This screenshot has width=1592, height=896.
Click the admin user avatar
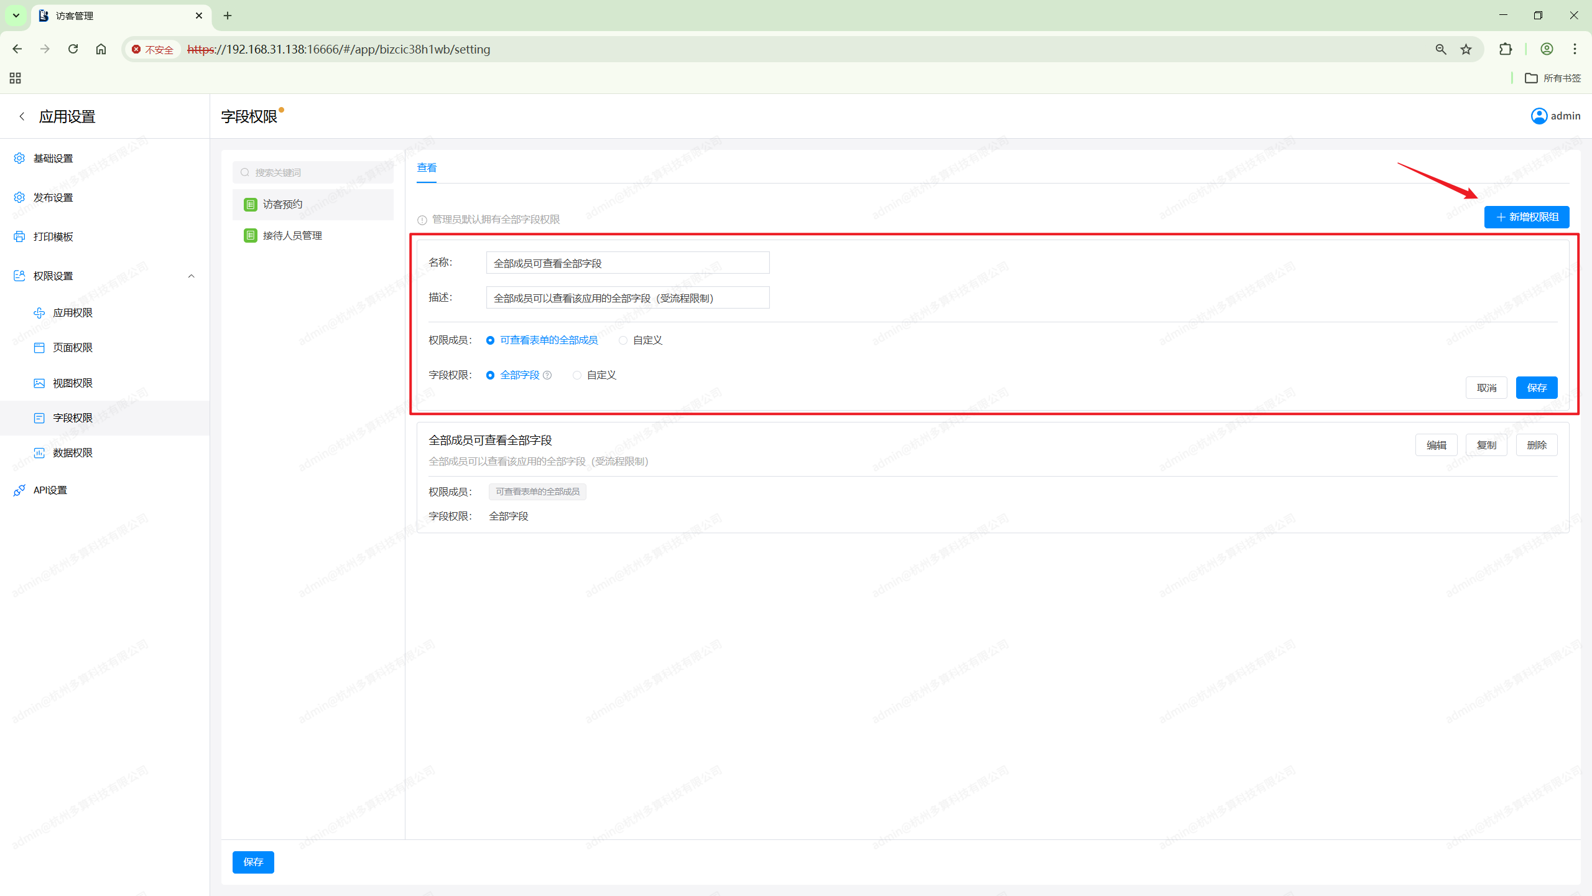coord(1539,116)
